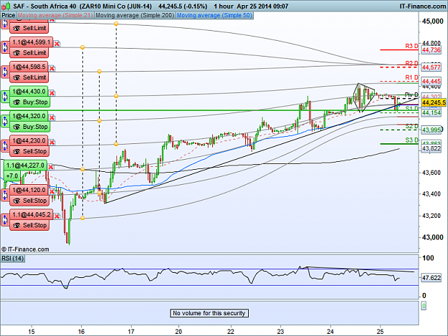Click date label 20 on the time axis
The image size is (448, 336).
pyautogui.click(x=178, y=332)
